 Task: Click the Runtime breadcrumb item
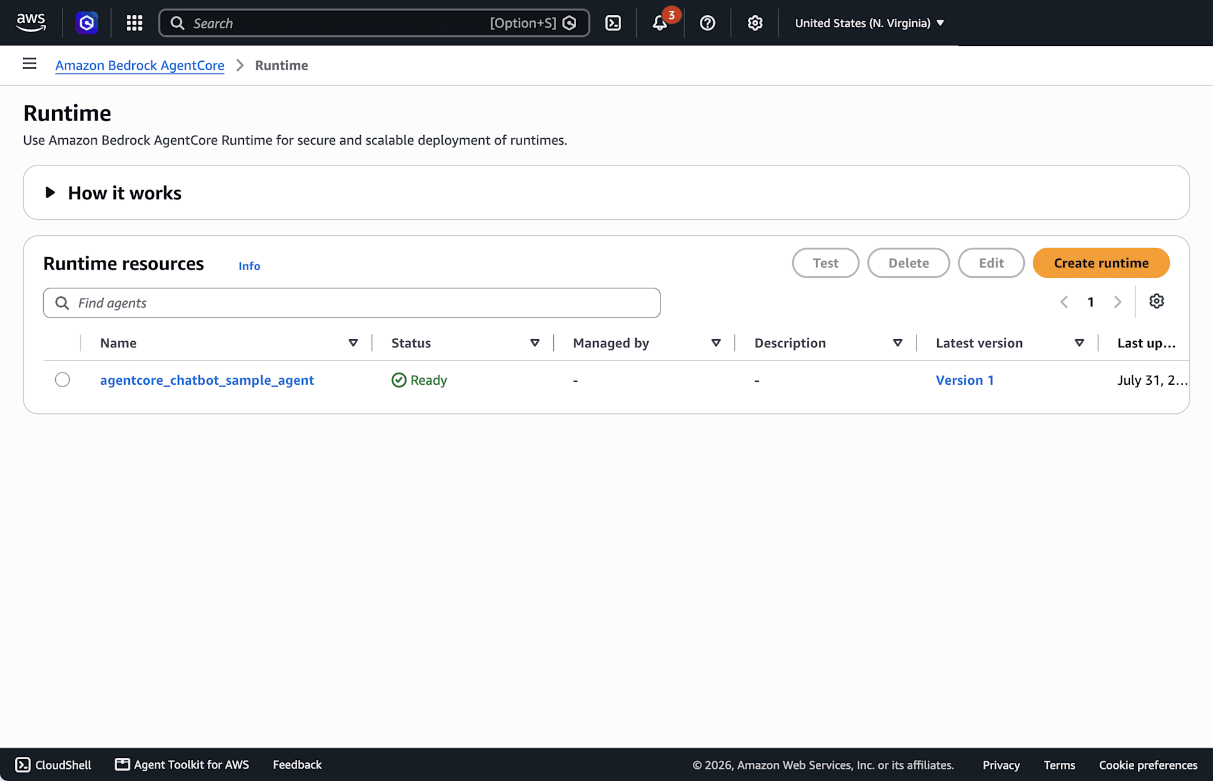tap(281, 65)
